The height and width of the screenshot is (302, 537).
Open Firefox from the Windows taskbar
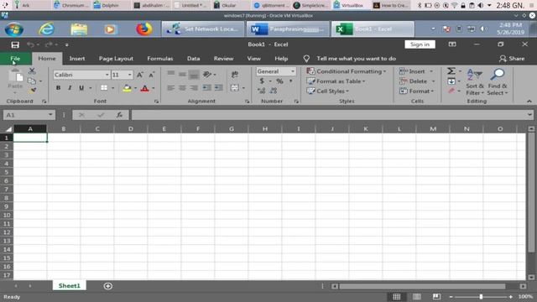[x=144, y=29]
